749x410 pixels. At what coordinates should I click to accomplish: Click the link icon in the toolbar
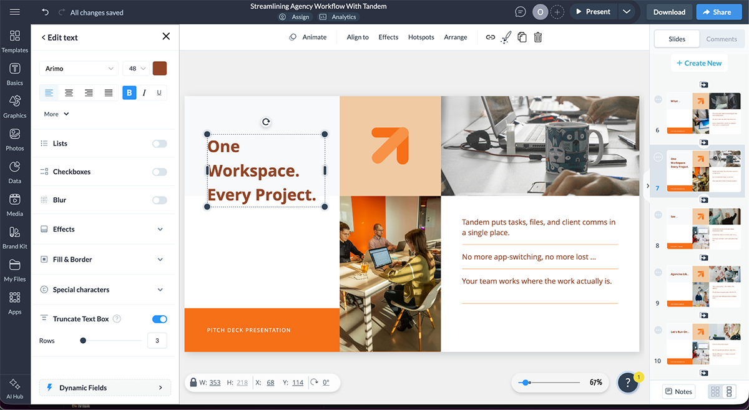click(491, 37)
